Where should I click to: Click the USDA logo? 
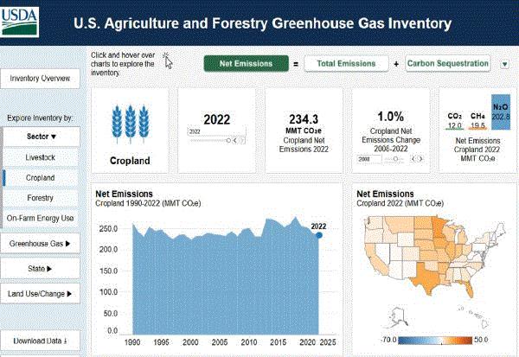click(19, 22)
